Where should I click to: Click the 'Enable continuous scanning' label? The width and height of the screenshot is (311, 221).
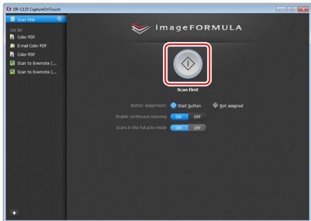tap(141, 117)
